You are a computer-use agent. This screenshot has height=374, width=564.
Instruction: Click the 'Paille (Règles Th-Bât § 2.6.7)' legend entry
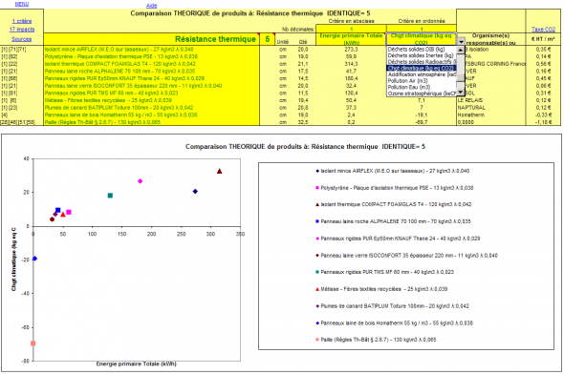point(376,340)
